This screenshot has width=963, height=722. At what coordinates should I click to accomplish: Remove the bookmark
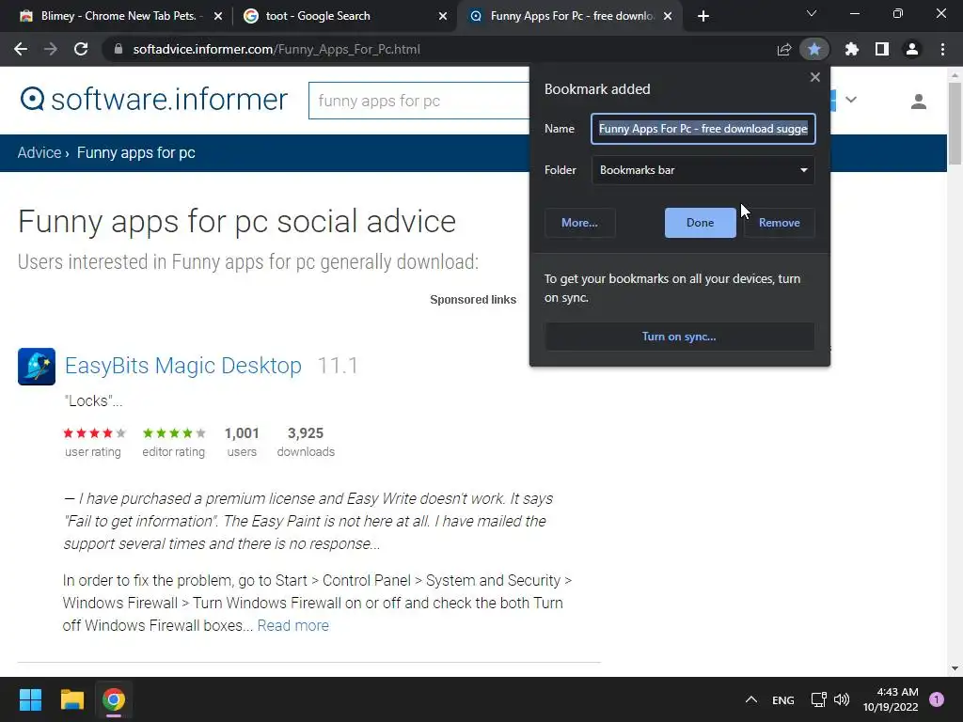coord(780,223)
